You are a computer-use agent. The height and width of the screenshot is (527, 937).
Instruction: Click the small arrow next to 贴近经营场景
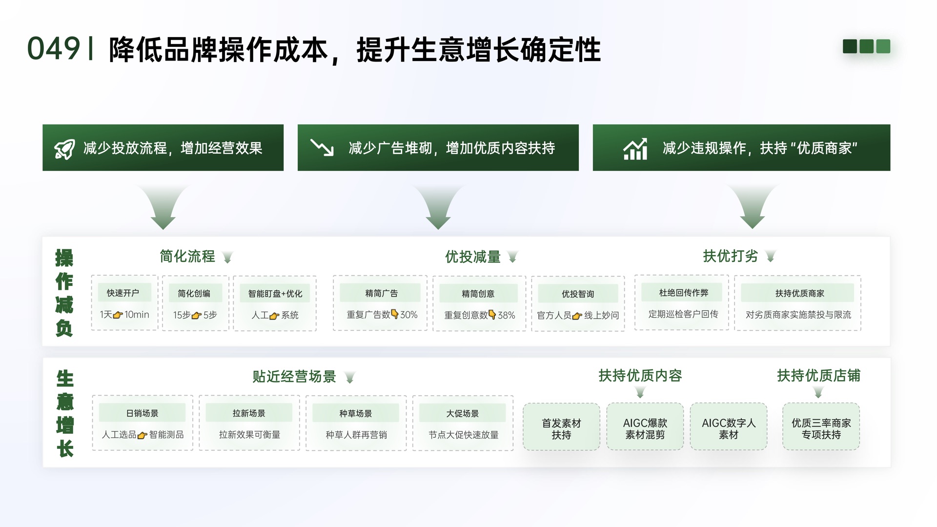pyautogui.click(x=350, y=378)
